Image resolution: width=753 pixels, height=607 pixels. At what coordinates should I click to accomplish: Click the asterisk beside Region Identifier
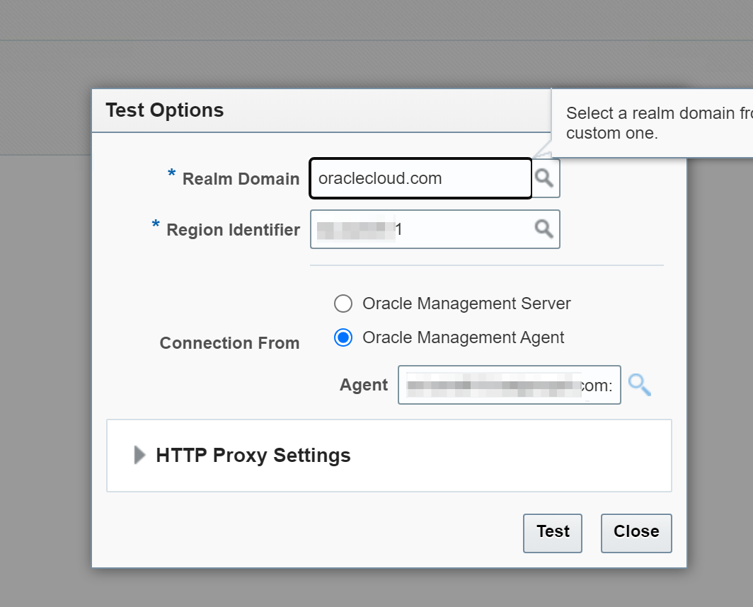156,226
